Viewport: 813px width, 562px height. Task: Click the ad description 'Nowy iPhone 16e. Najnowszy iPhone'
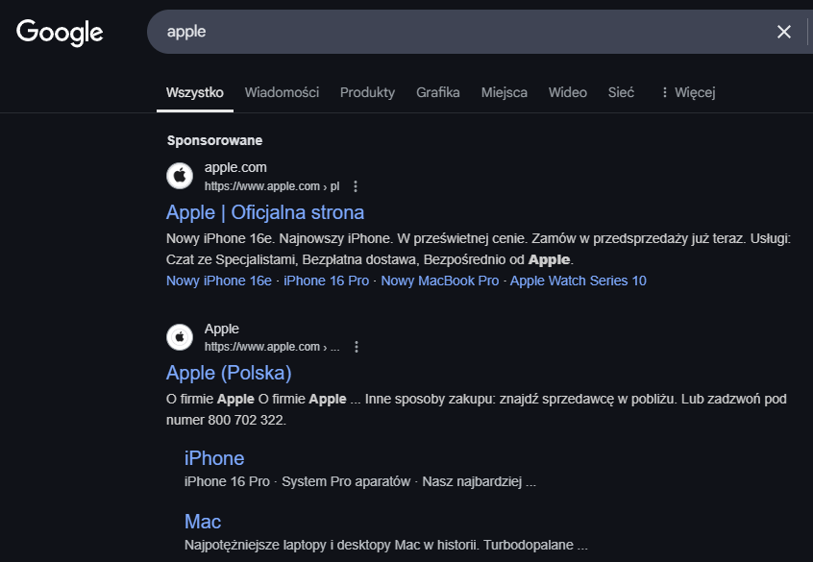click(x=279, y=238)
